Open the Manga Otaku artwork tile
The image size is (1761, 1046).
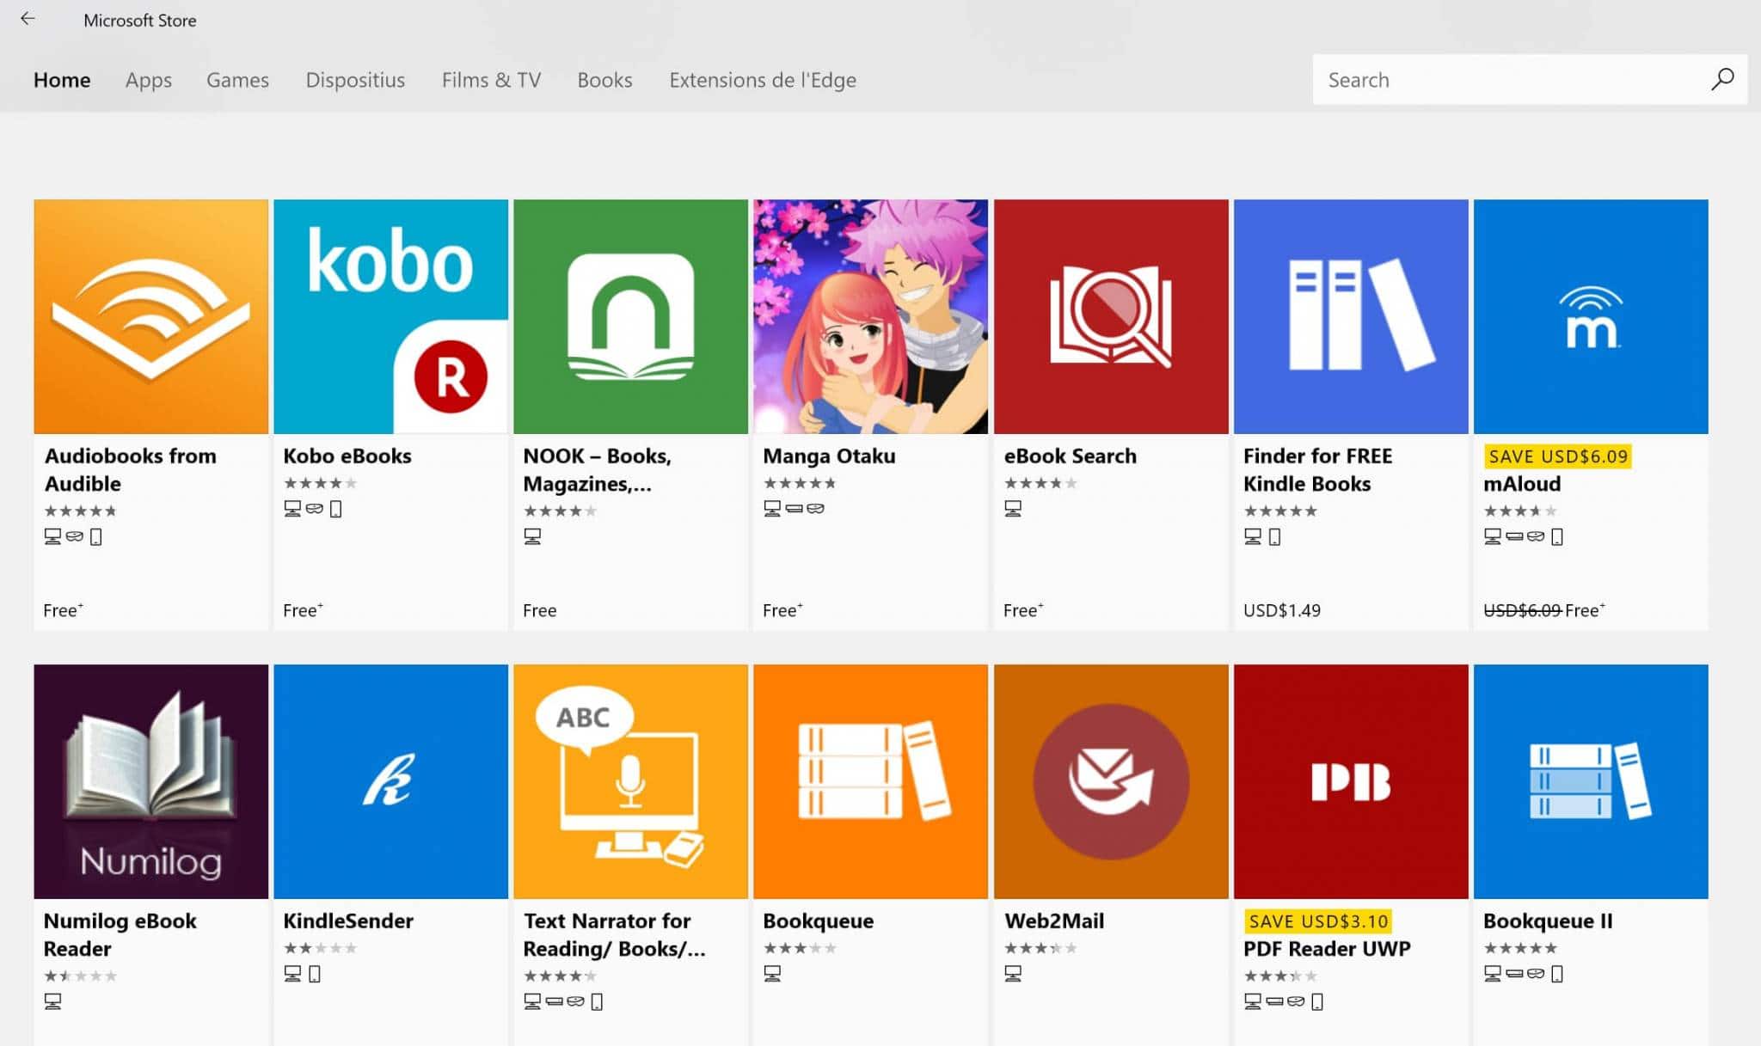(871, 316)
